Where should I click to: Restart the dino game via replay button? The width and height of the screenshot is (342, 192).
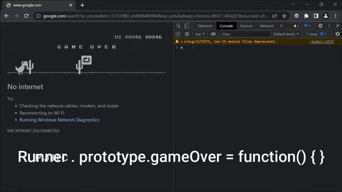(x=87, y=60)
